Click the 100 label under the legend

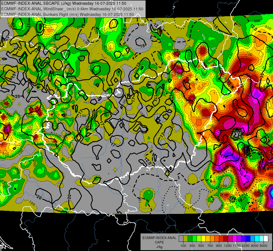tap(183, 246)
